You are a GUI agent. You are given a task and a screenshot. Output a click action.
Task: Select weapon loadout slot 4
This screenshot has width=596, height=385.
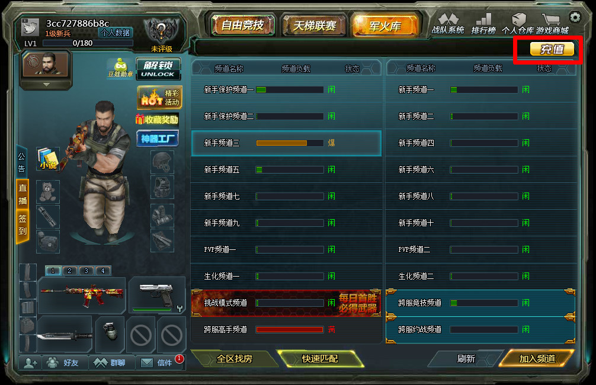click(102, 271)
